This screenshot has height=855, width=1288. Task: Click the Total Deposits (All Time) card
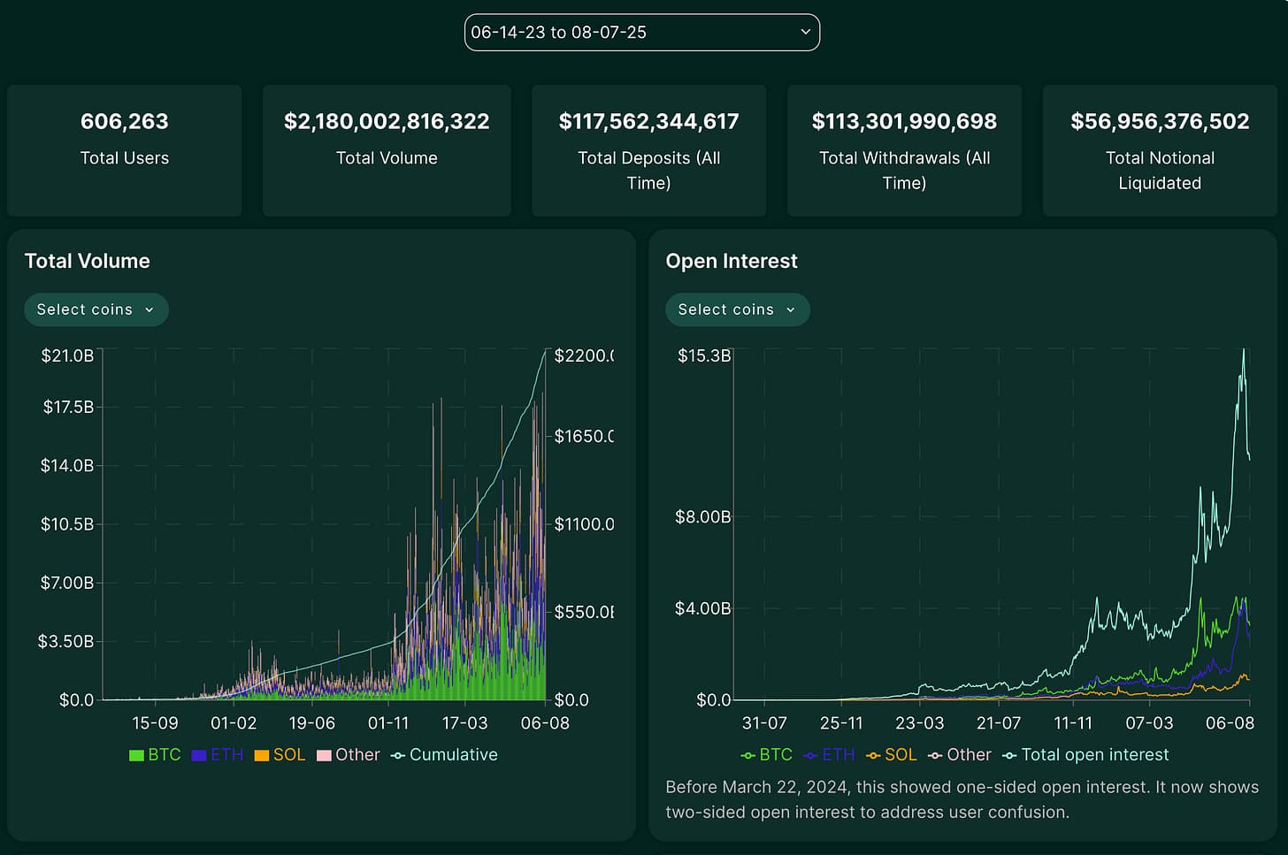648,150
